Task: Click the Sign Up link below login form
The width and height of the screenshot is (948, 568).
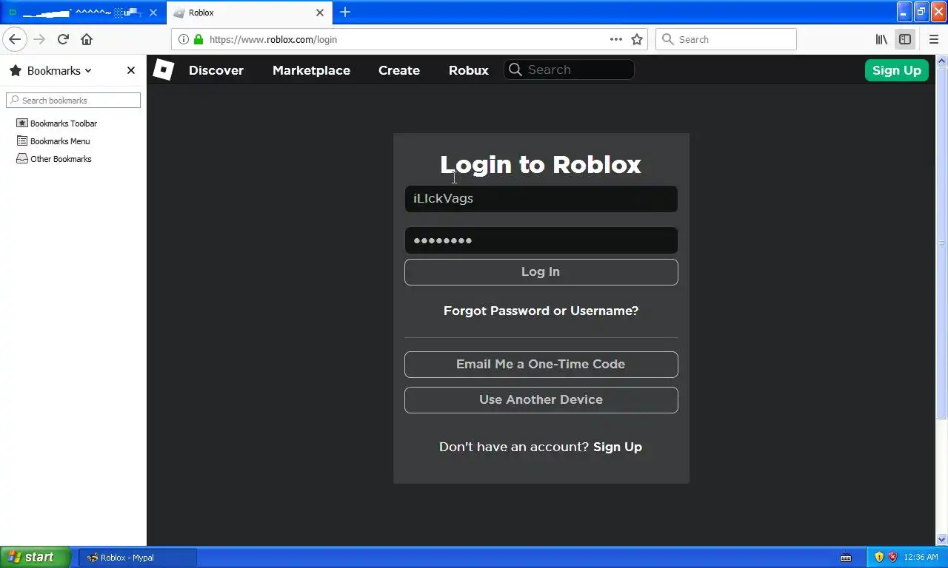Action: (618, 447)
